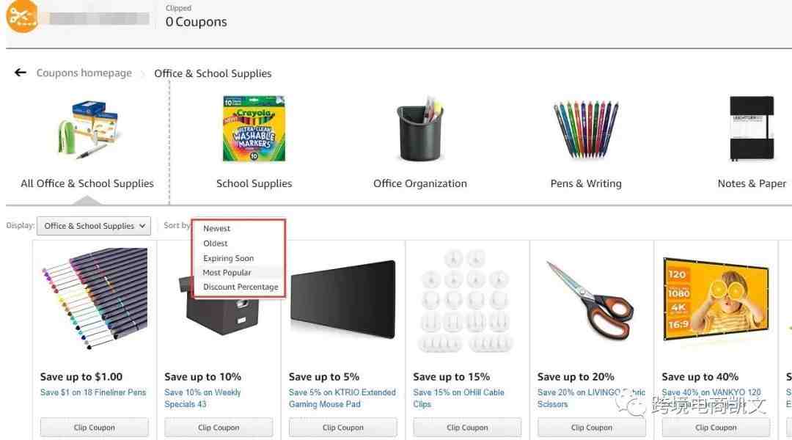
Task: Open the Notes & Paper notebook icon
Action: 752,129
